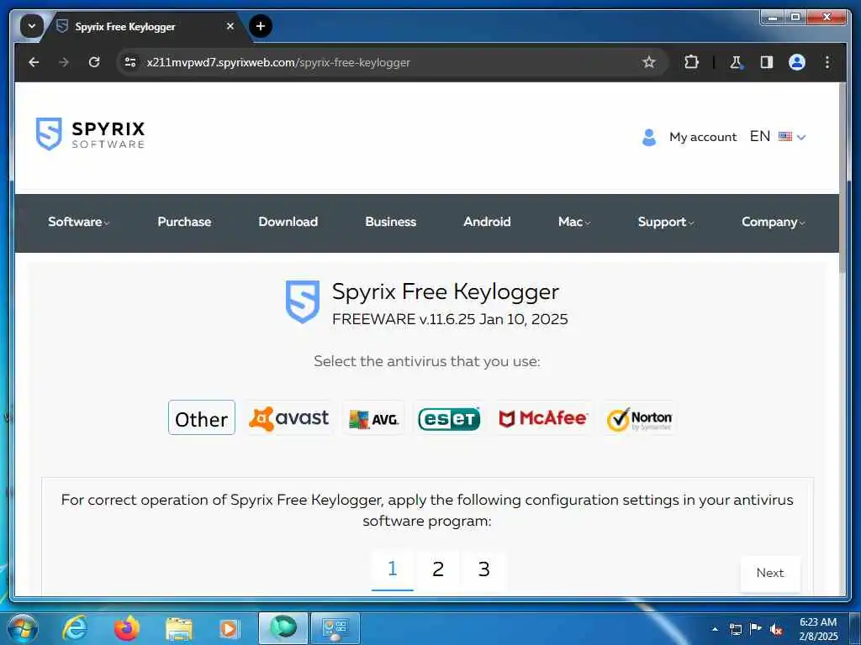Expand the EN language selector
The width and height of the screenshot is (861, 645).
point(778,137)
